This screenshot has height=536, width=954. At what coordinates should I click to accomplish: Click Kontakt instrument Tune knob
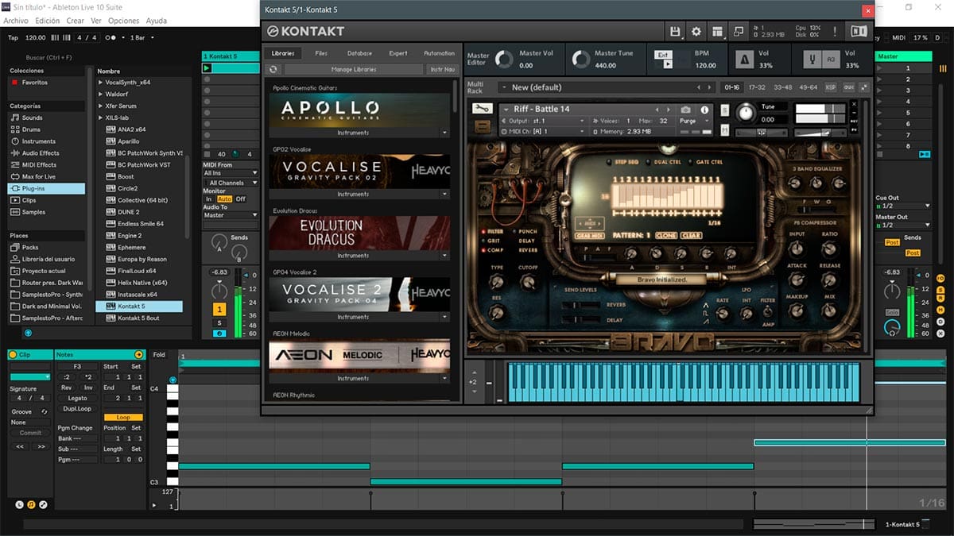(x=744, y=113)
